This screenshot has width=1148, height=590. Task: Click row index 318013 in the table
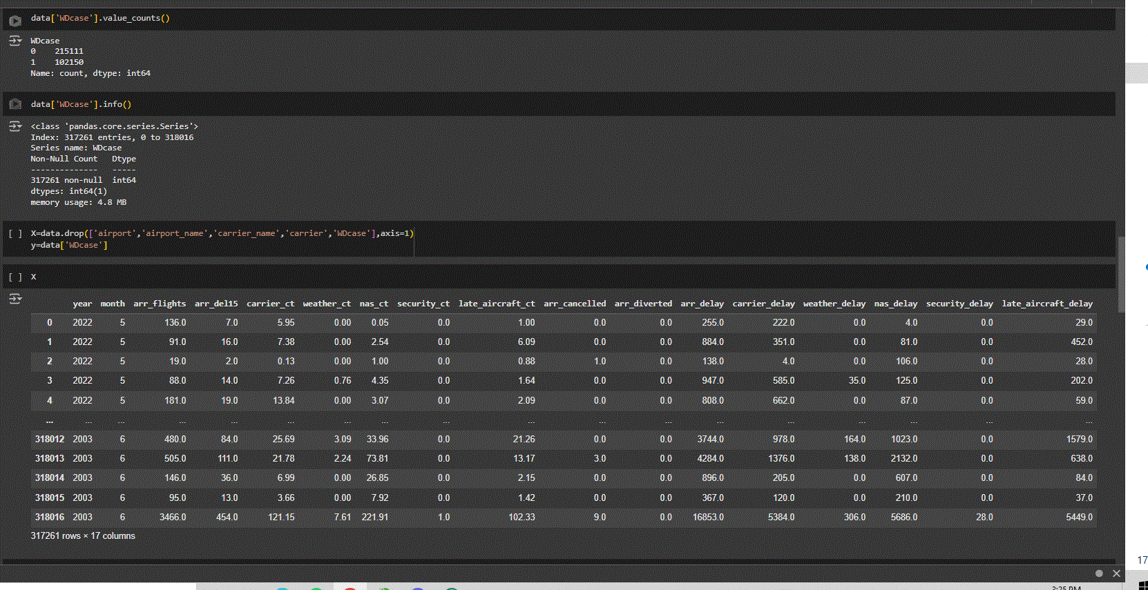point(50,458)
